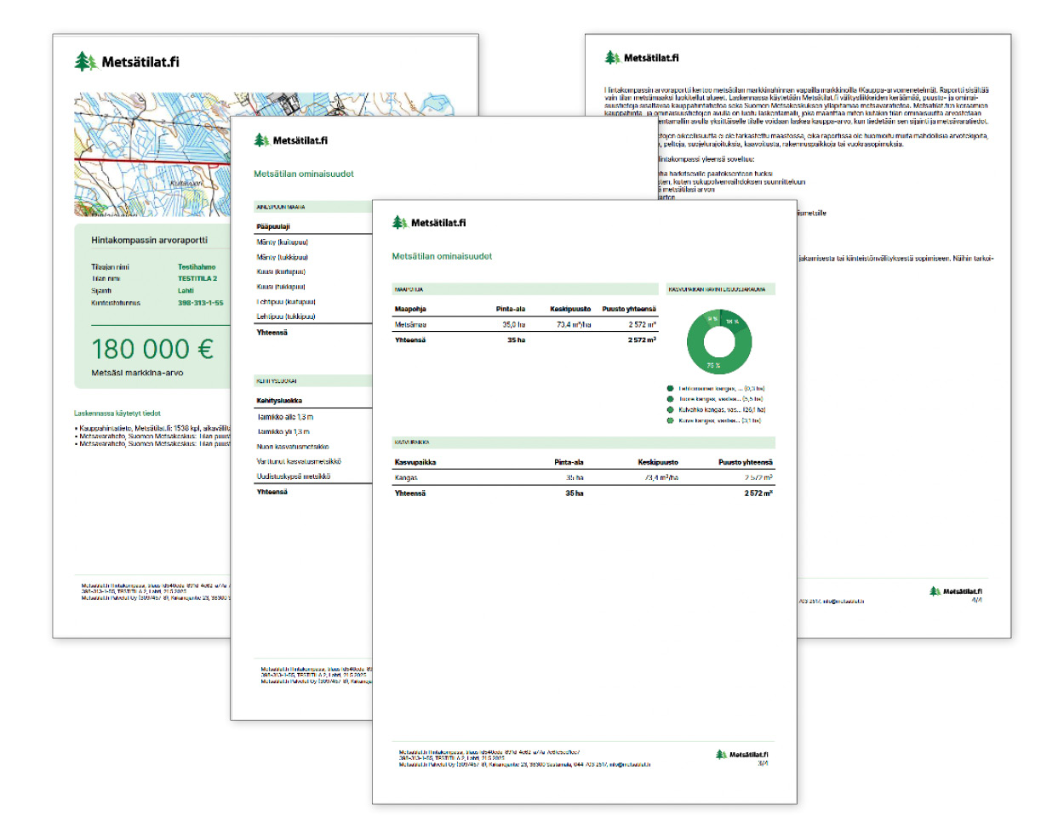Select the Metsämaa row in the Maapohja table
Image resolution: width=1064 pixels, height=833 pixels.
(x=410, y=325)
